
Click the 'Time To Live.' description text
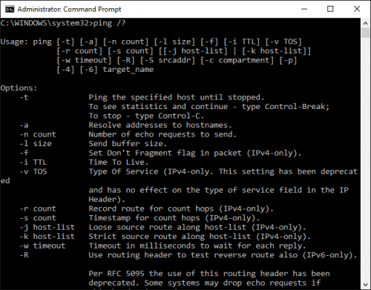(118, 162)
